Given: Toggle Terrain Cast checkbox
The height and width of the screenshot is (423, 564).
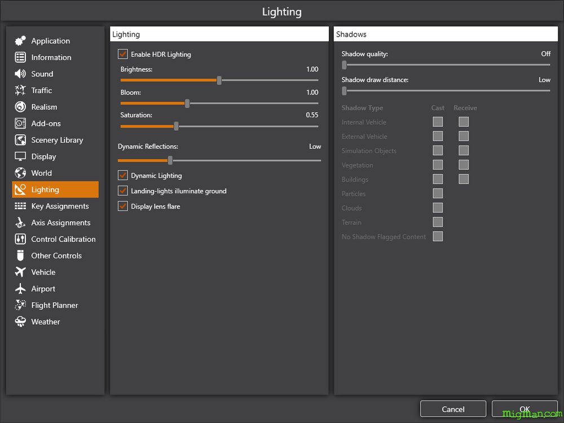Looking at the screenshot, I should (438, 222).
